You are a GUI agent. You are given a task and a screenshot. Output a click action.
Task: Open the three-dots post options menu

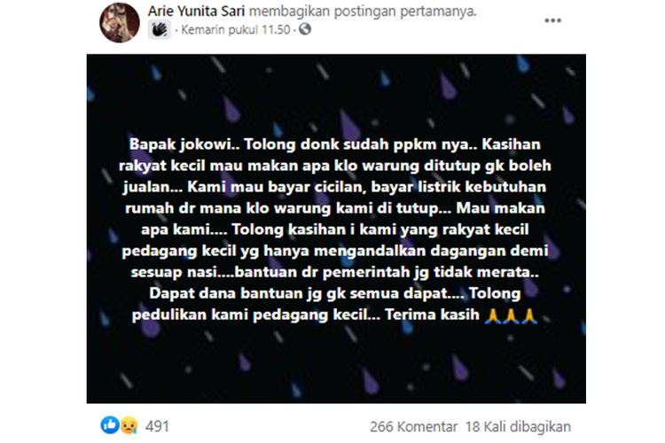pyautogui.click(x=552, y=20)
